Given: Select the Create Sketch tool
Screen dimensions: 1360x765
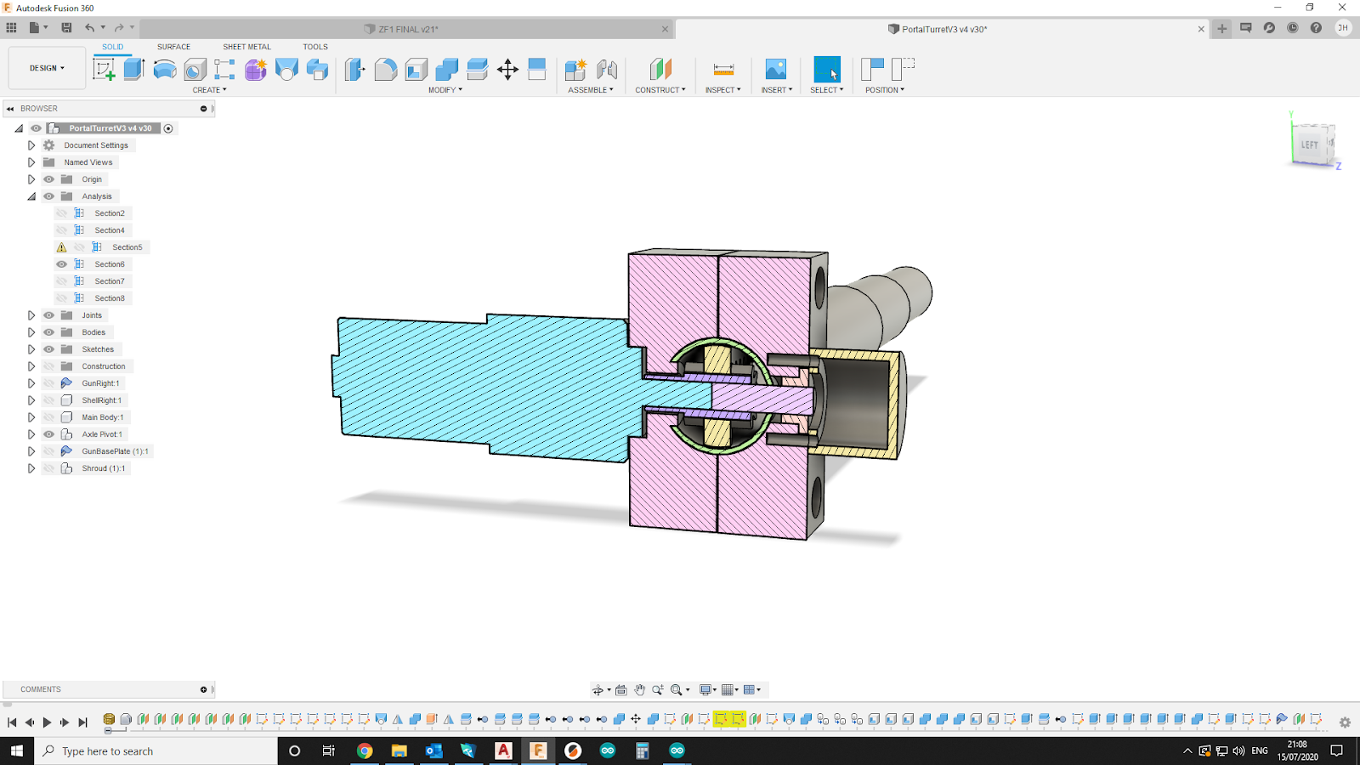Looking at the screenshot, I should [x=104, y=70].
